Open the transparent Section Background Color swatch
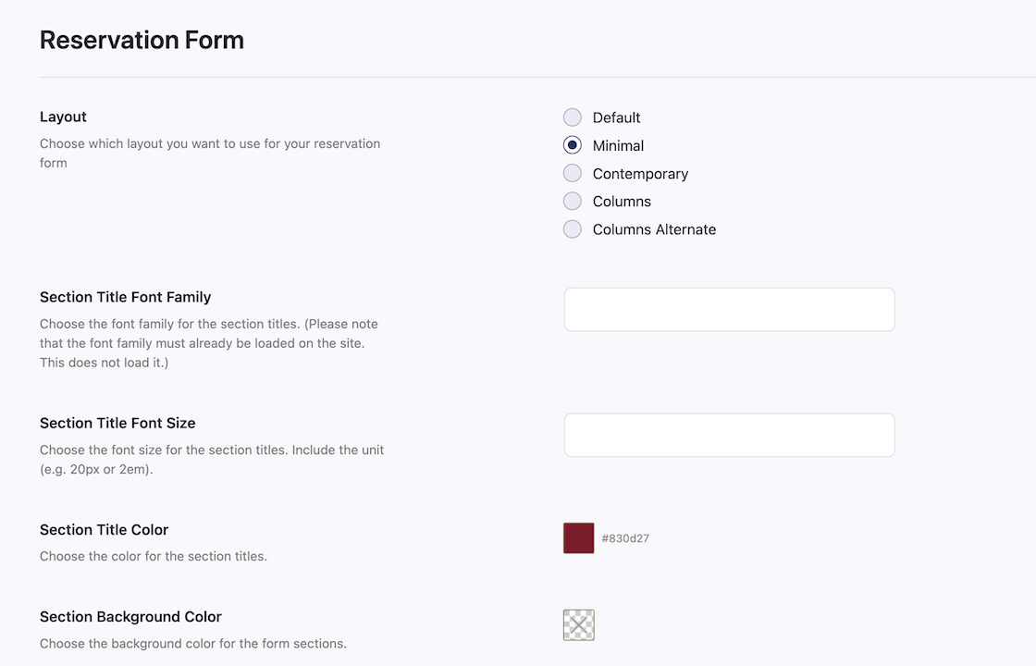Viewport: 1036px width, 666px height. point(579,625)
